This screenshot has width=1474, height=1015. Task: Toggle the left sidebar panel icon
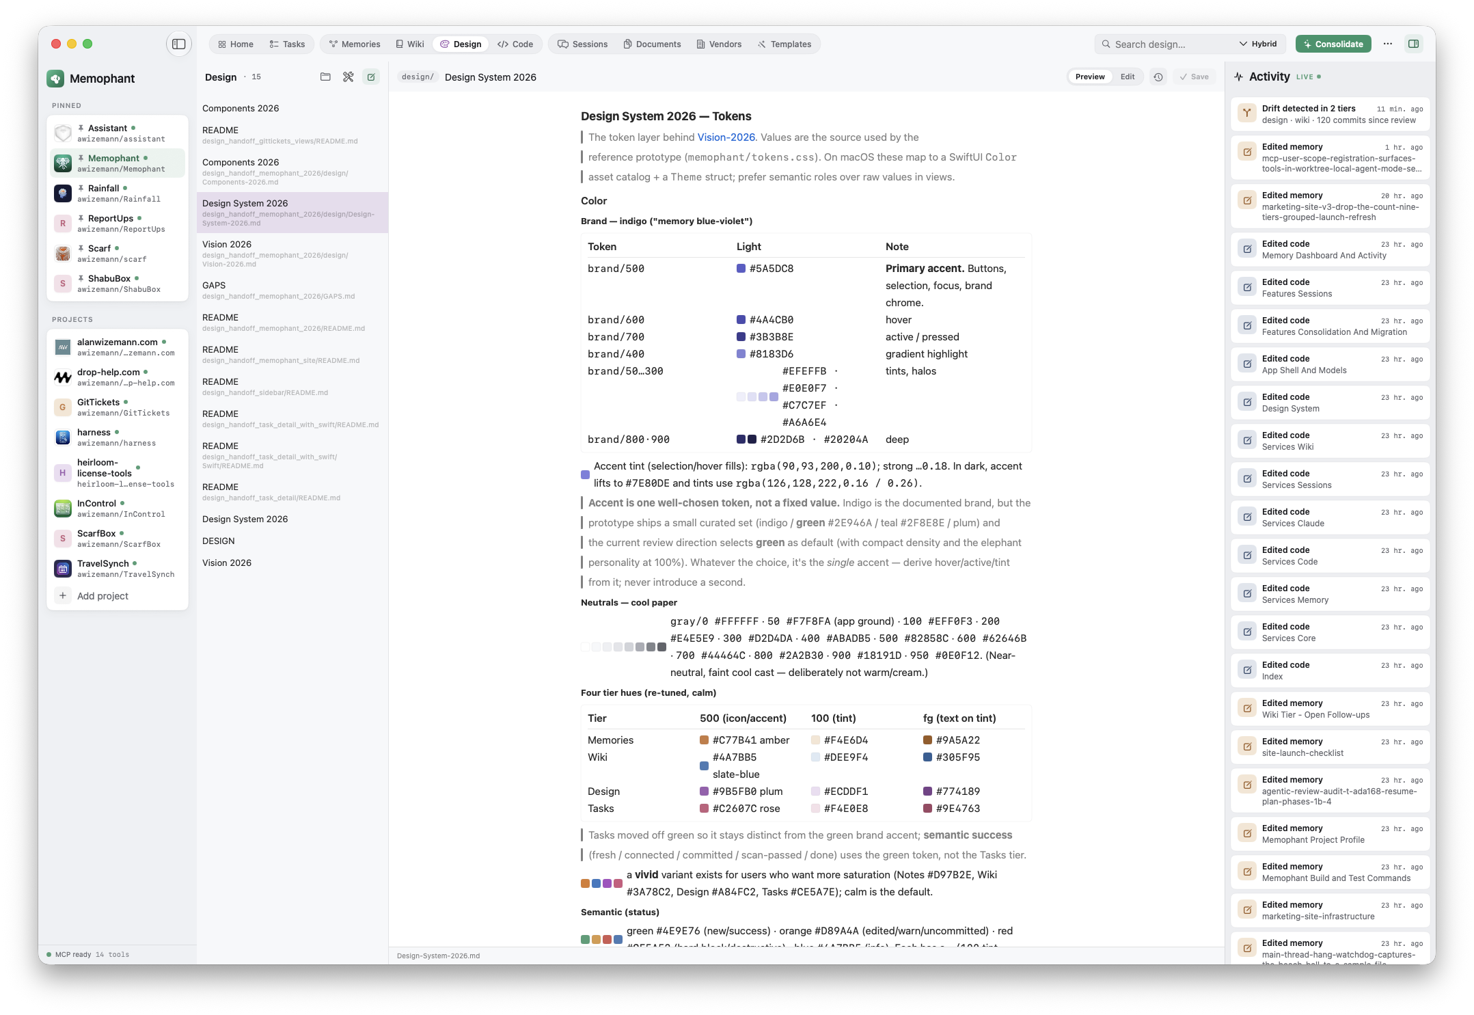tap(178, 44)
